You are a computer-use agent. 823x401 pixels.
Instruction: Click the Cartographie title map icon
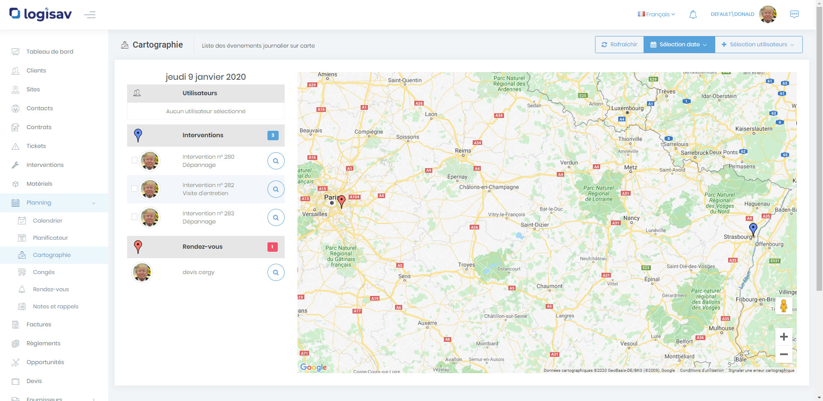[x=125, y=45]
